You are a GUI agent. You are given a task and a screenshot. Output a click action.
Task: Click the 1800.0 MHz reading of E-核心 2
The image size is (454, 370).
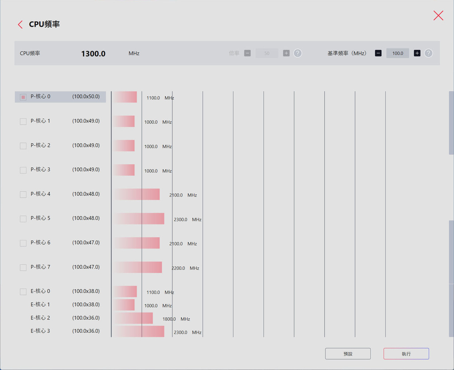point(176,319)
